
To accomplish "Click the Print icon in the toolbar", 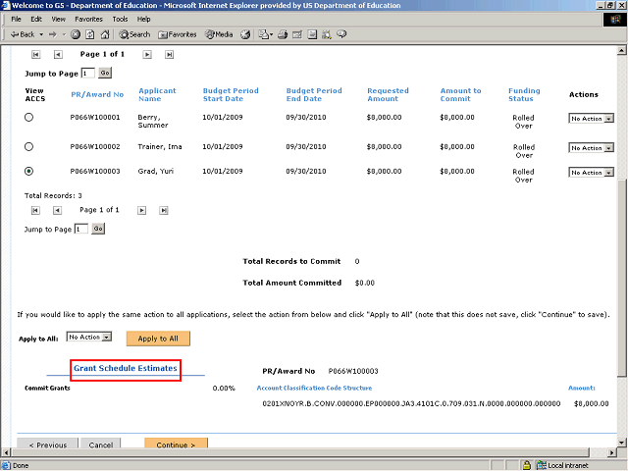I will point(282,34).
